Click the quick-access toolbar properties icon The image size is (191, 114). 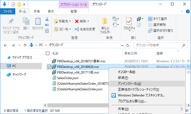13,4
